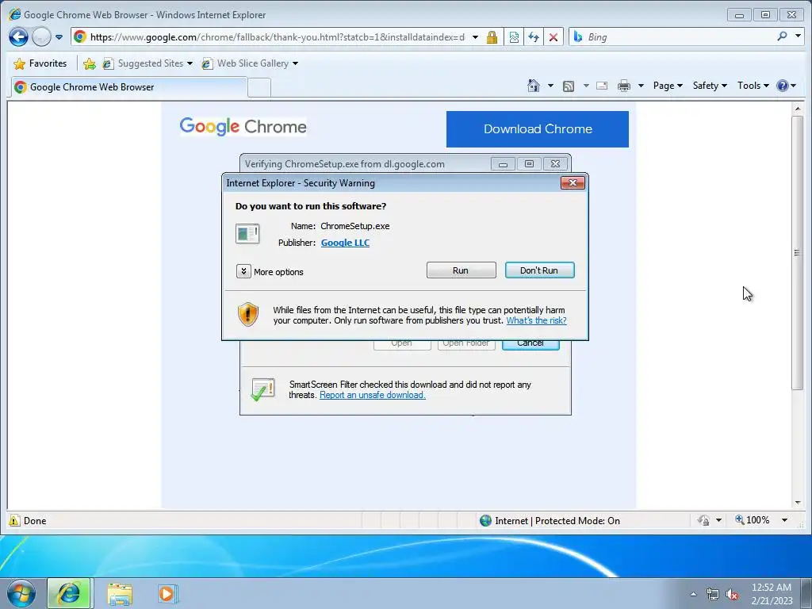Open the Page menu

pyautogui.click(x=668, y=86)
